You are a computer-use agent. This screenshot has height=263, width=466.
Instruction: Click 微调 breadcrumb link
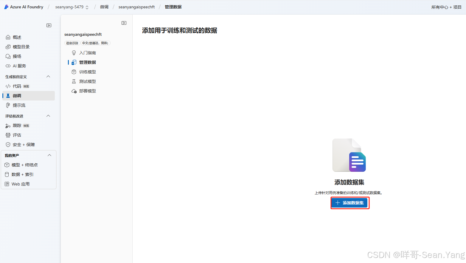click(x=104, y=7)
